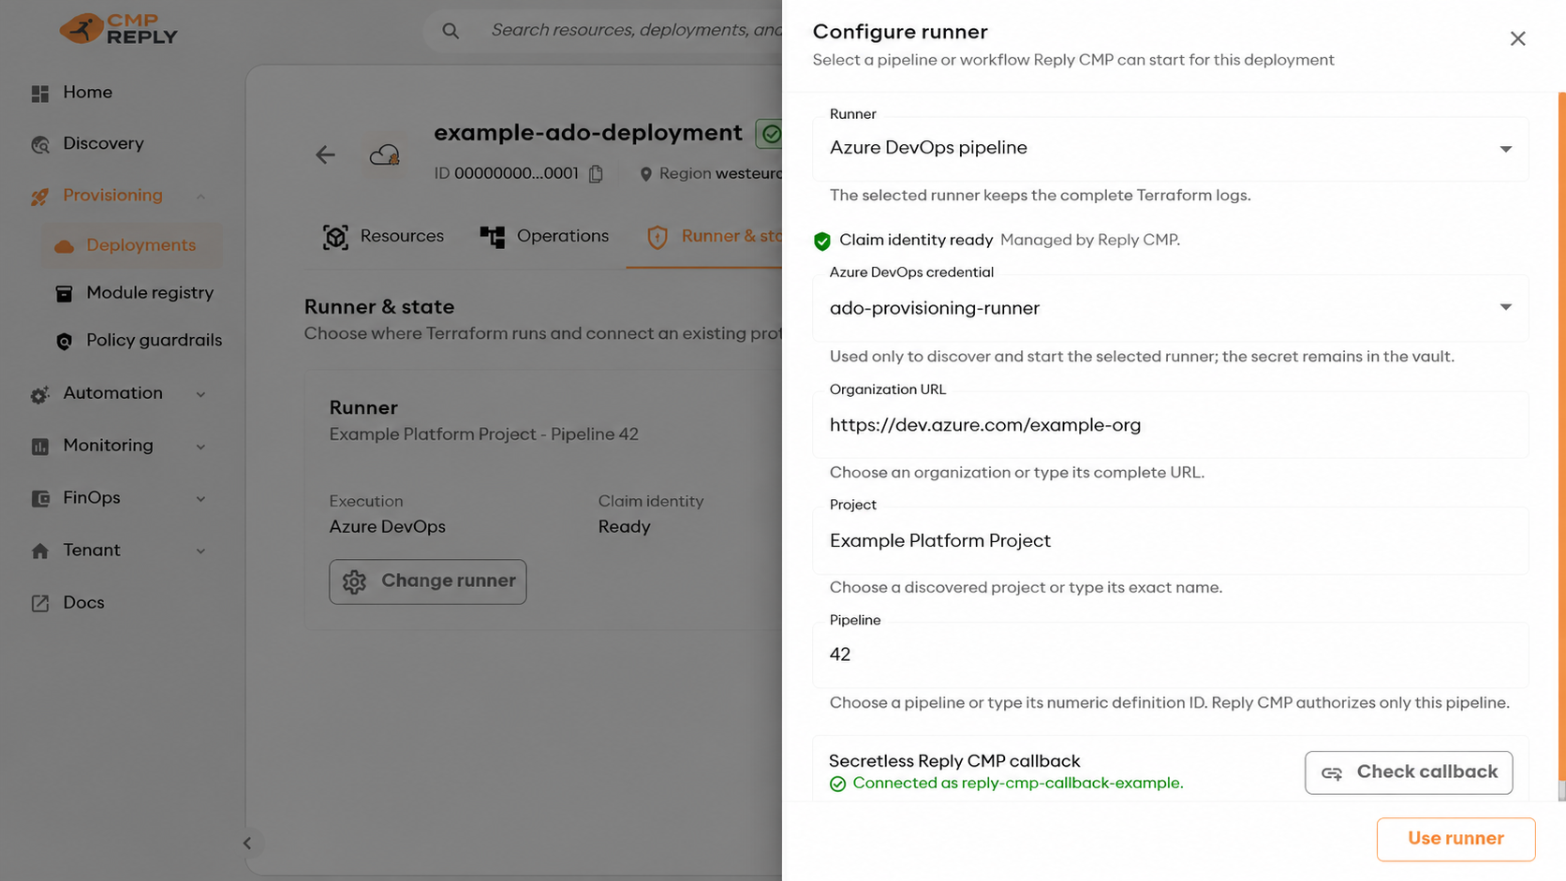Viewport: 1566px width, 881px height.
Task: Click the Automation gear icon
Action: (40, 395)
